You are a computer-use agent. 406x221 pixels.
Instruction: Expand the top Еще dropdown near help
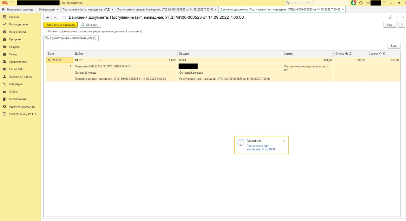pyautogui.click(x=390, y=25)
